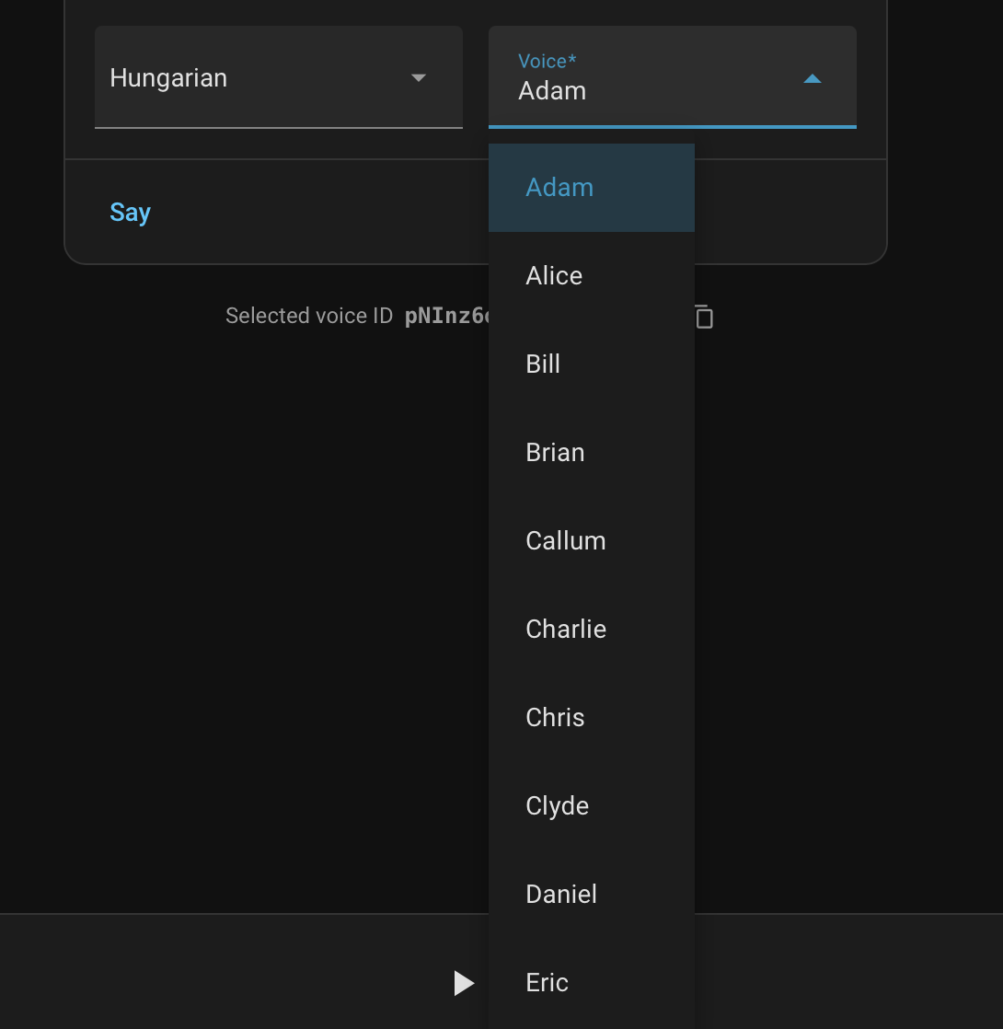Screen dimensions: 1003x1029
Task: Choose the Clyde voice entry
Action: tap(557, 806)
